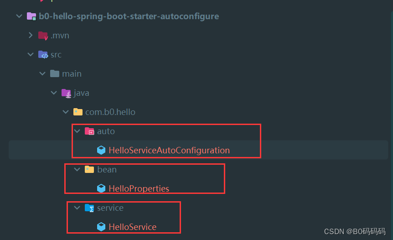The height and width of the screenshot is (240, 393).
Task: Click the com.b0.hello package icon
Action: point(78,112)
